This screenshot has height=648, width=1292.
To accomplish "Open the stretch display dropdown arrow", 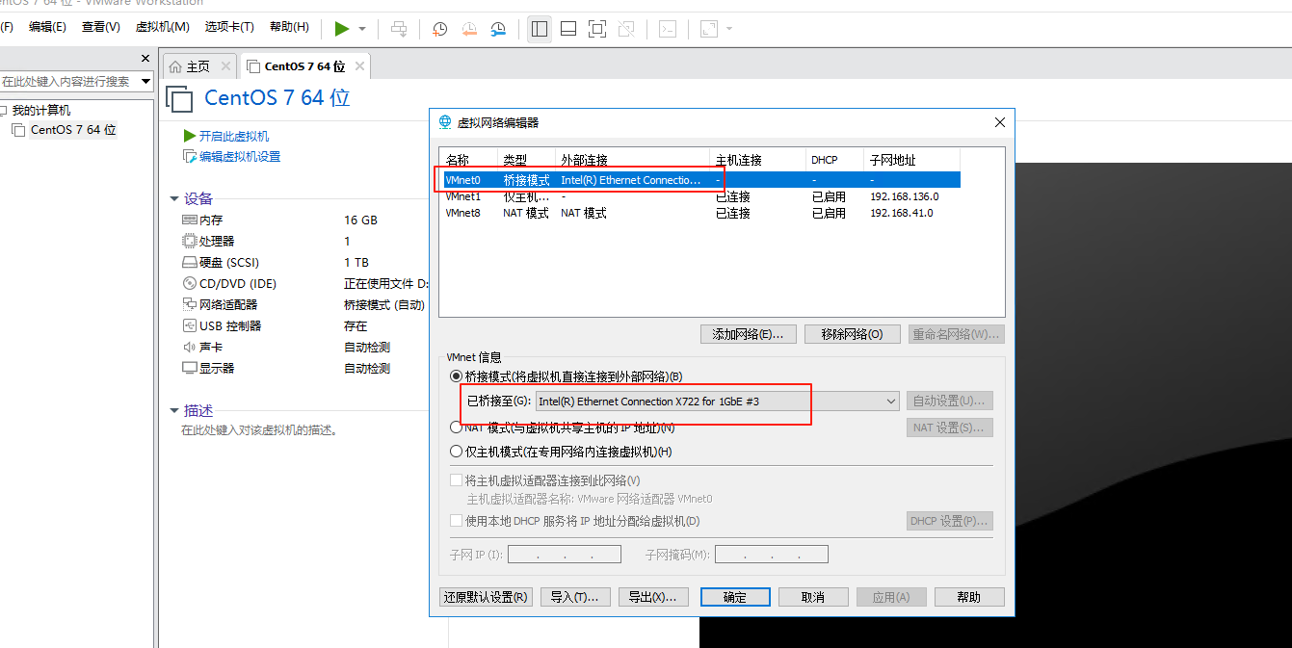I will click(729, 29).
